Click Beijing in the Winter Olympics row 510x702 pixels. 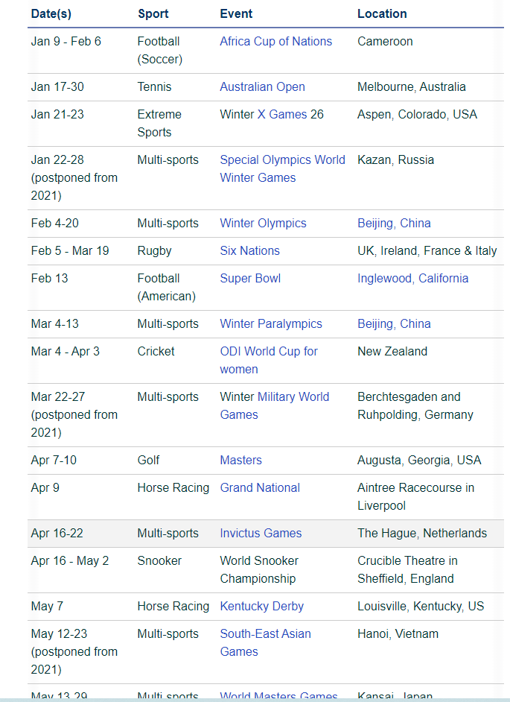pos(375,224)
